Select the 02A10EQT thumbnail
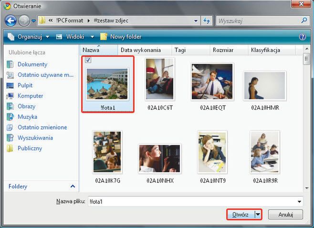This screenshot has height=228, width=314. (212, 82)
